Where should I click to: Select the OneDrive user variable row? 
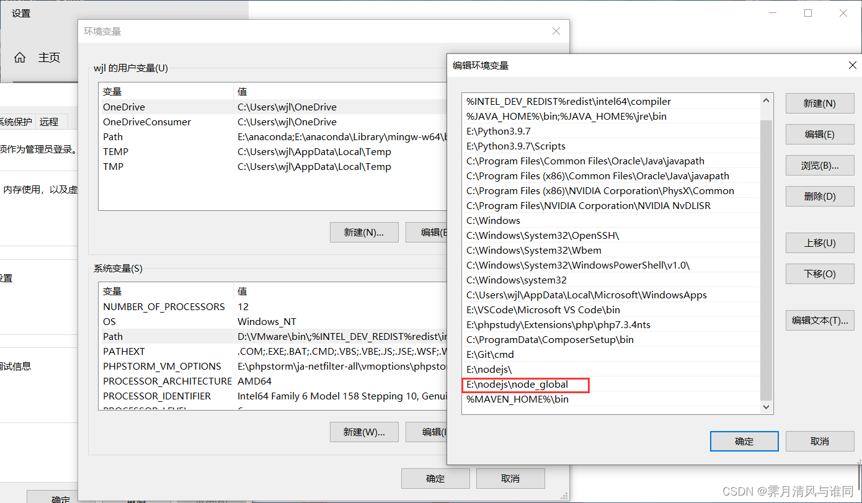click(x=273, y=107)
